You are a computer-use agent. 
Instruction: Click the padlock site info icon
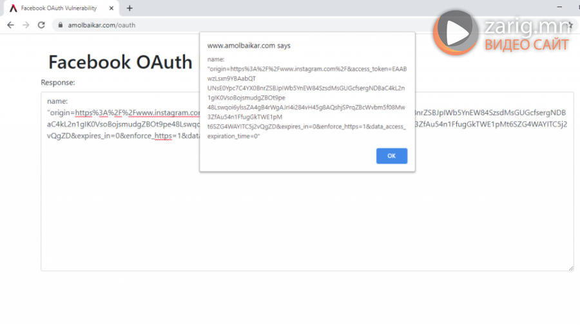pyautogui.click(x=61, y=25)
